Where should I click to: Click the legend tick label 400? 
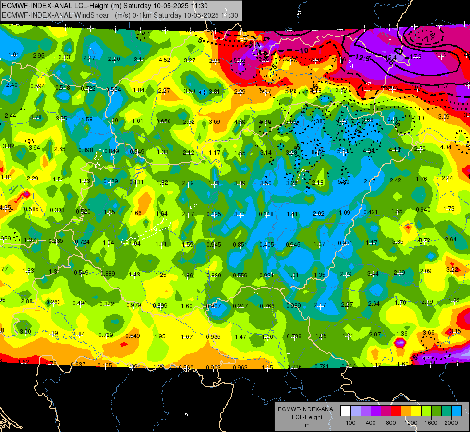click(x=371, y=423)
